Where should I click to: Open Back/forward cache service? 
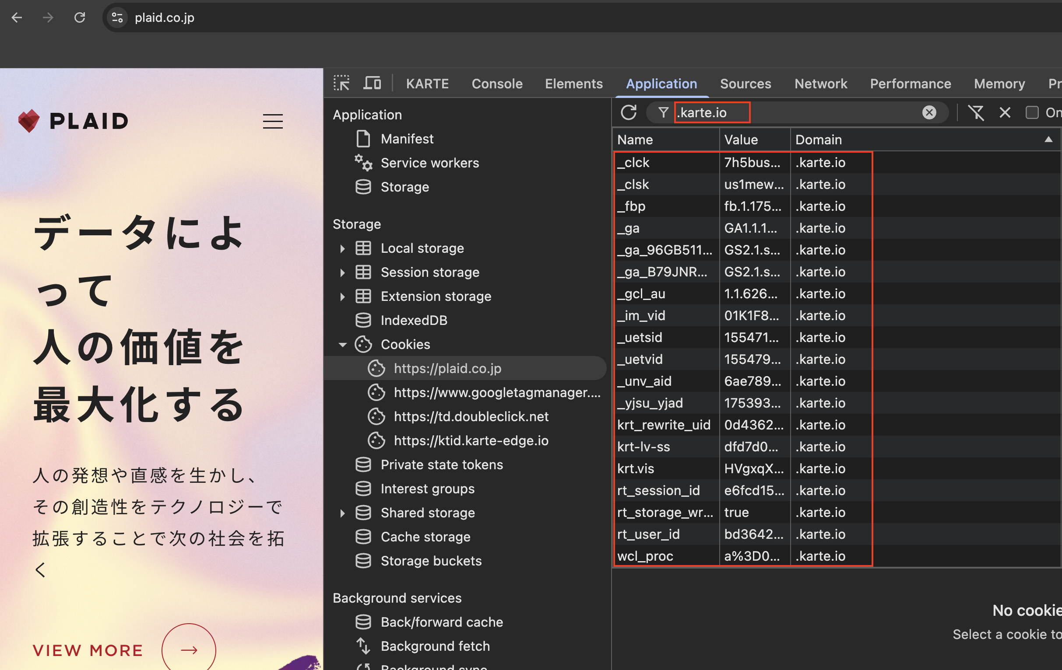pos(441,622)
